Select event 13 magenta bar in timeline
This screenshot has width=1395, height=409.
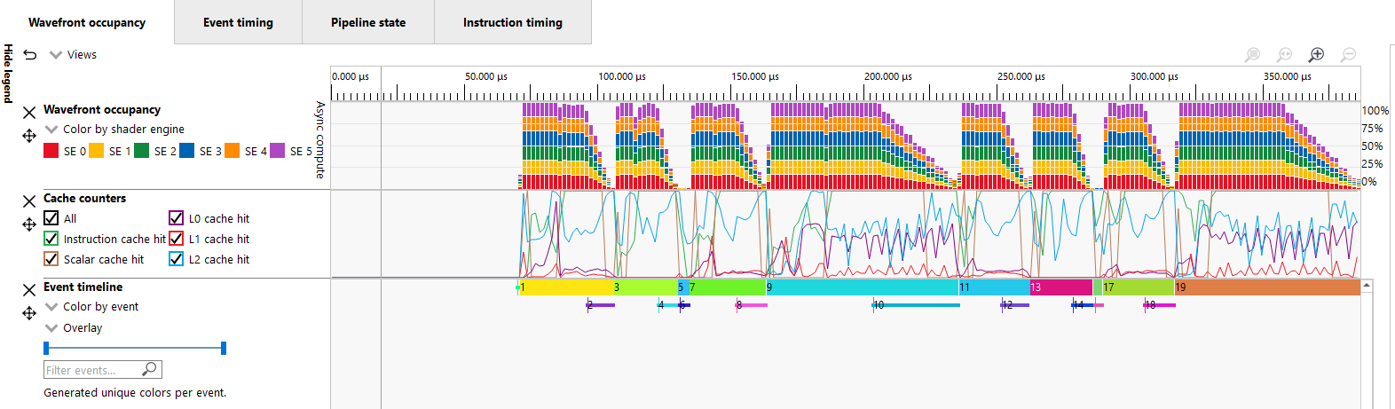tap(1060, 287)
